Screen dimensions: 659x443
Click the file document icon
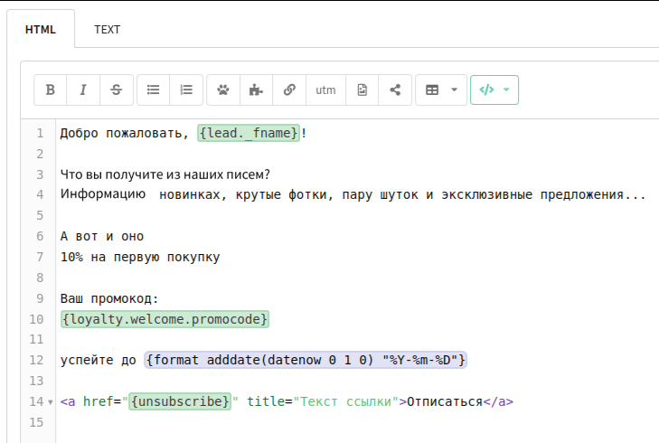[x=362, y=90]
